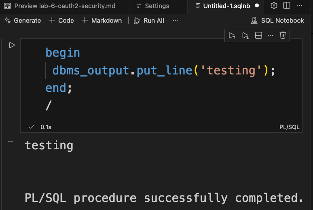Image resolution: width=313 pixels, height=210 pixels.
Task: Open more editor actions at top right
Action: click(x=299, y=6)
